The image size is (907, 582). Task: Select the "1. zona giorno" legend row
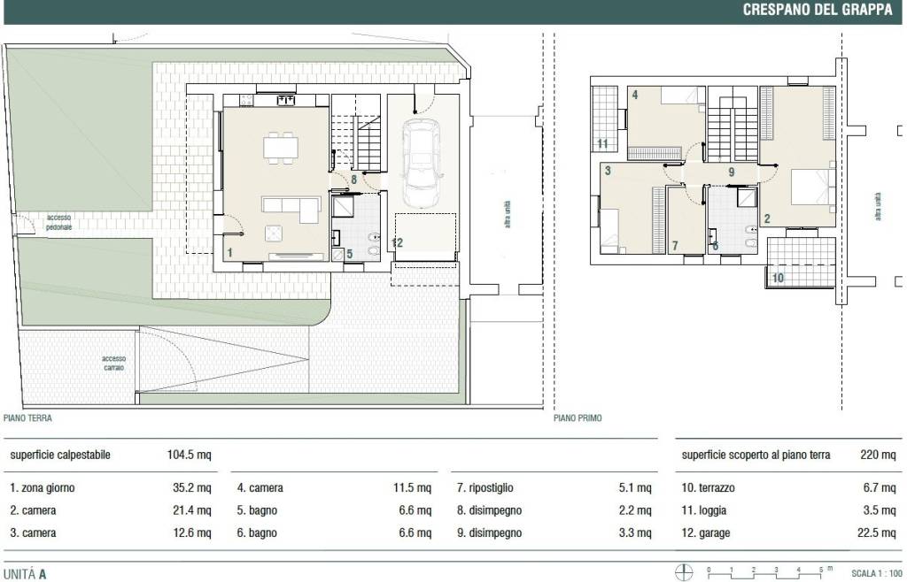pyautogui.click(x=111, y=487)
